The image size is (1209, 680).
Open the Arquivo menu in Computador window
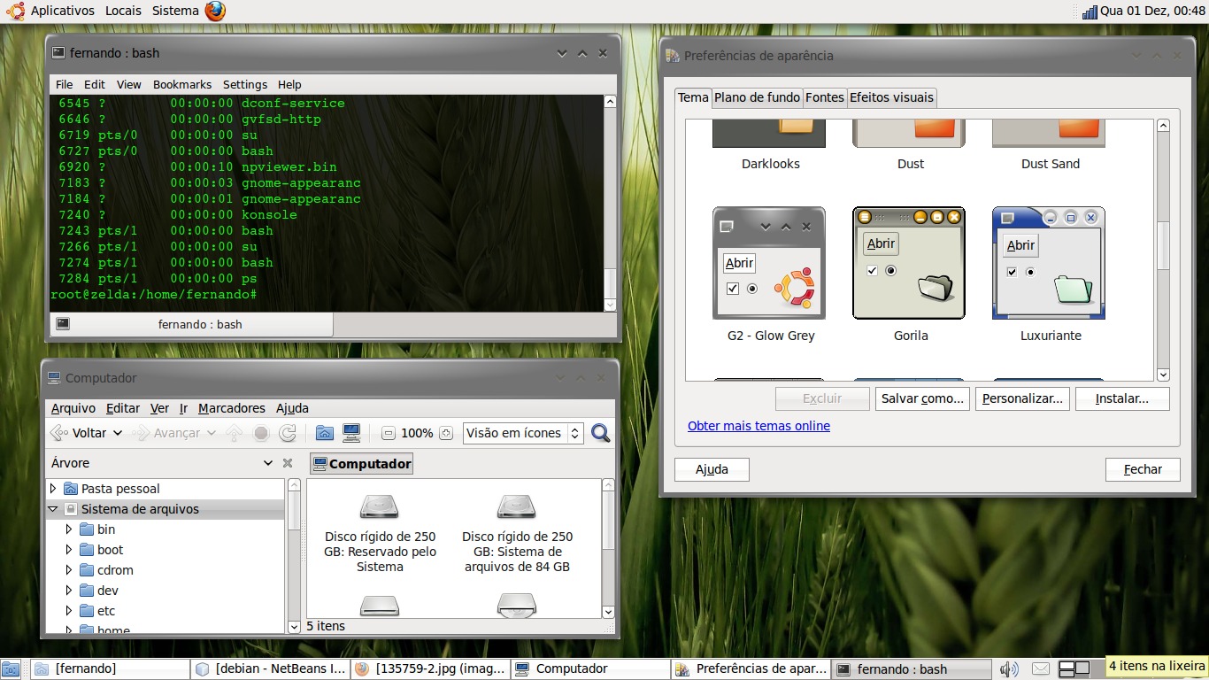point(73,408)
